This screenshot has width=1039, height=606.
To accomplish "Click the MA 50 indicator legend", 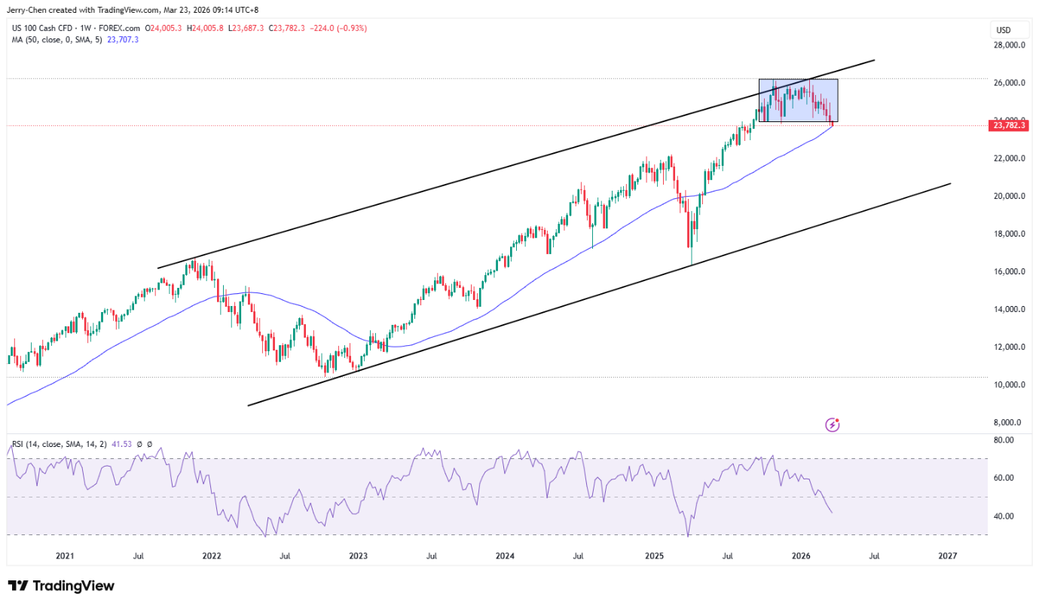I will click(57, 39).
